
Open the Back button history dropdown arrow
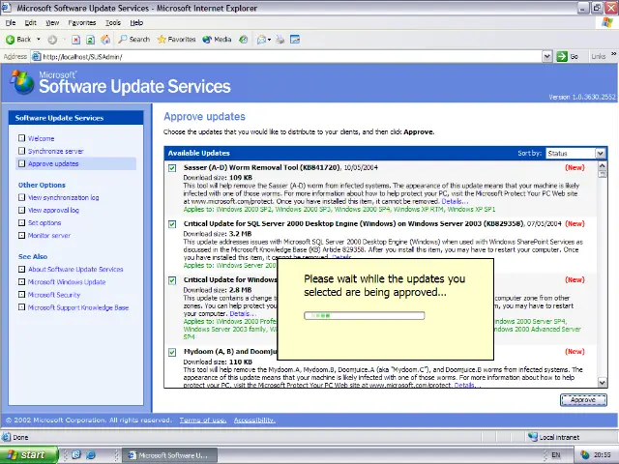[x=39, y=40]
